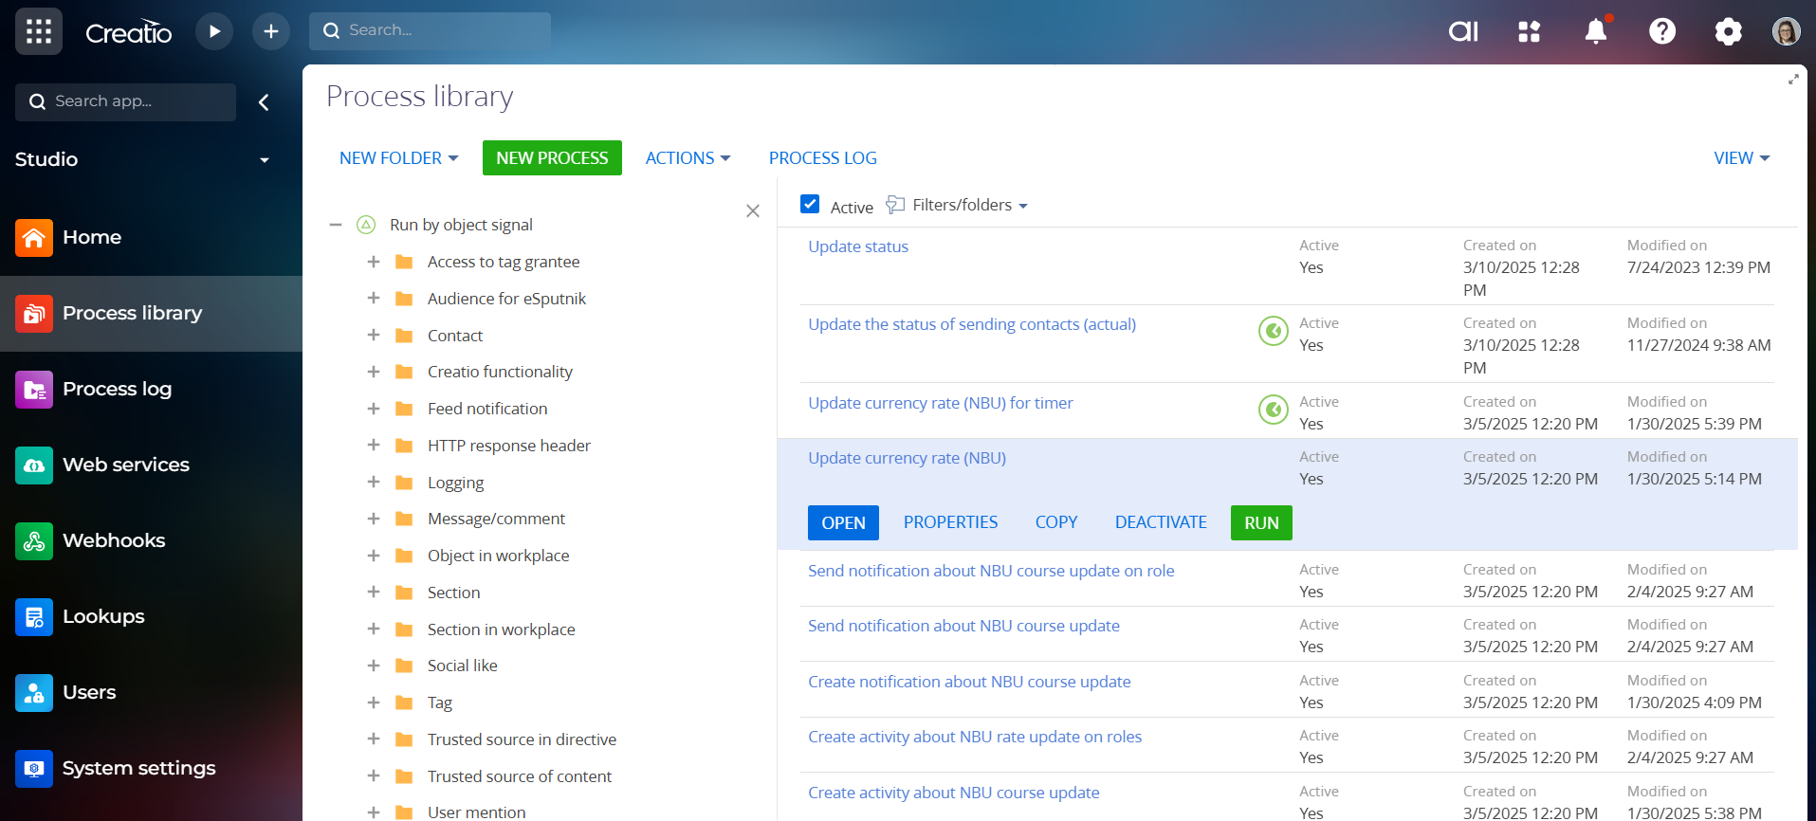Click the NEW PROCESS button
Viewport: 1816px width, 821px height.
(552, 158)
